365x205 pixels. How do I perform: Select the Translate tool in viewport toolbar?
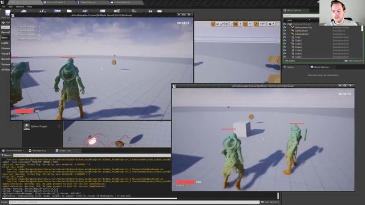click(x=213, y=24)
